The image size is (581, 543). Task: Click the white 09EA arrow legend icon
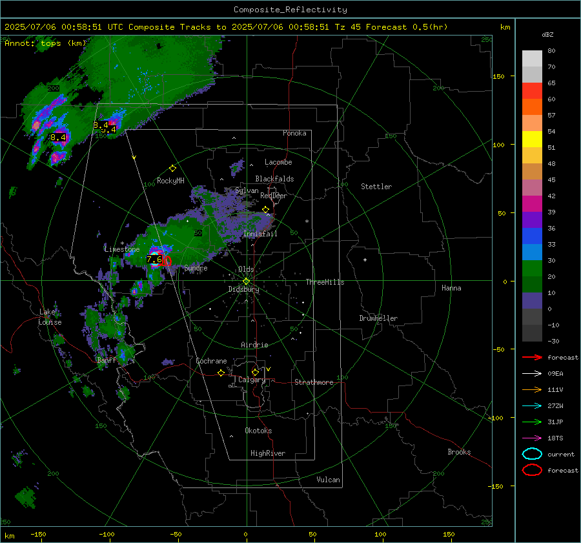[532, 374]
